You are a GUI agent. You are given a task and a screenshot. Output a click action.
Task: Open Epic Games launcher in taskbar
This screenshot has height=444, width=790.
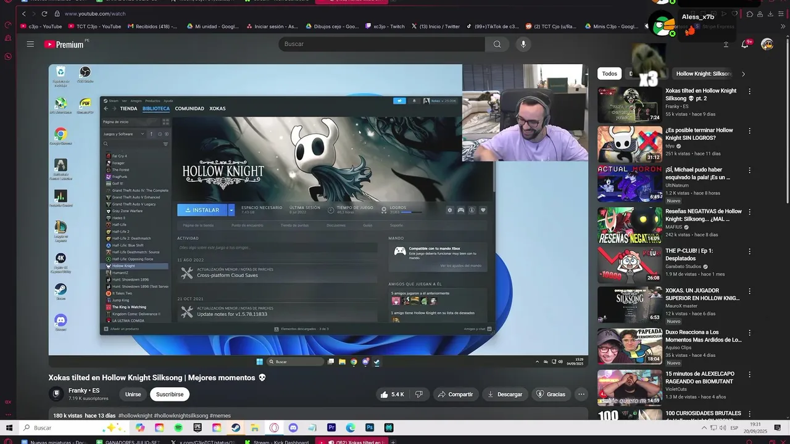pyautogui.click(x=197, y=427)
